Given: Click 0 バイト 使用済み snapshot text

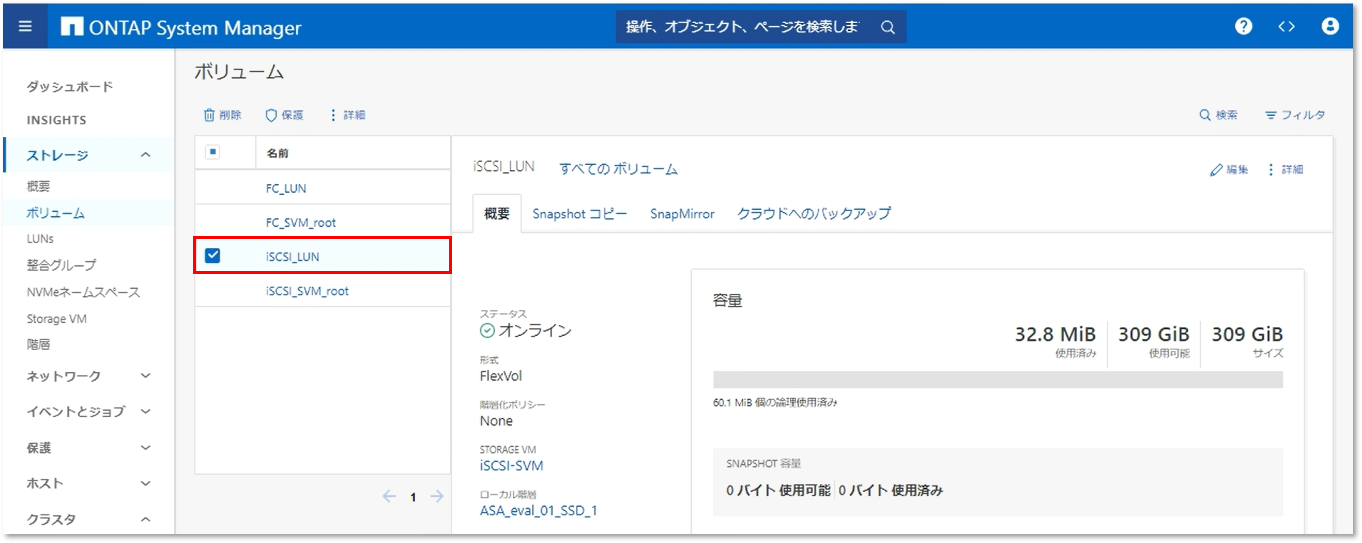Looking at the screenshot, I should (x=891, y=491).
